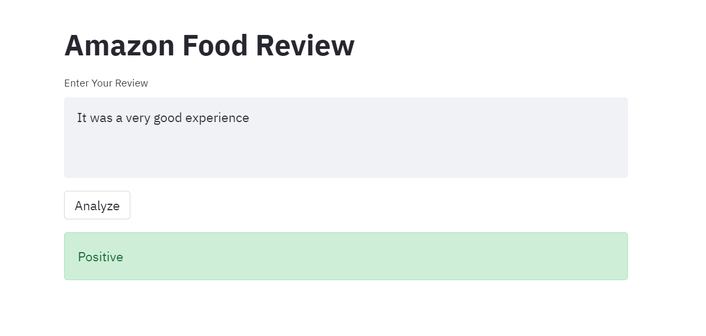Click the review text 'It was a very good experience'
706x336 pixels.
click(x=163, y=117)
